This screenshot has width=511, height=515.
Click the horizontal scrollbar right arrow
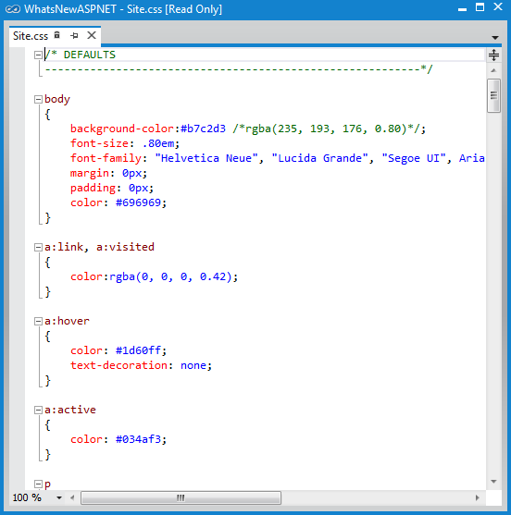pos(477,498)
